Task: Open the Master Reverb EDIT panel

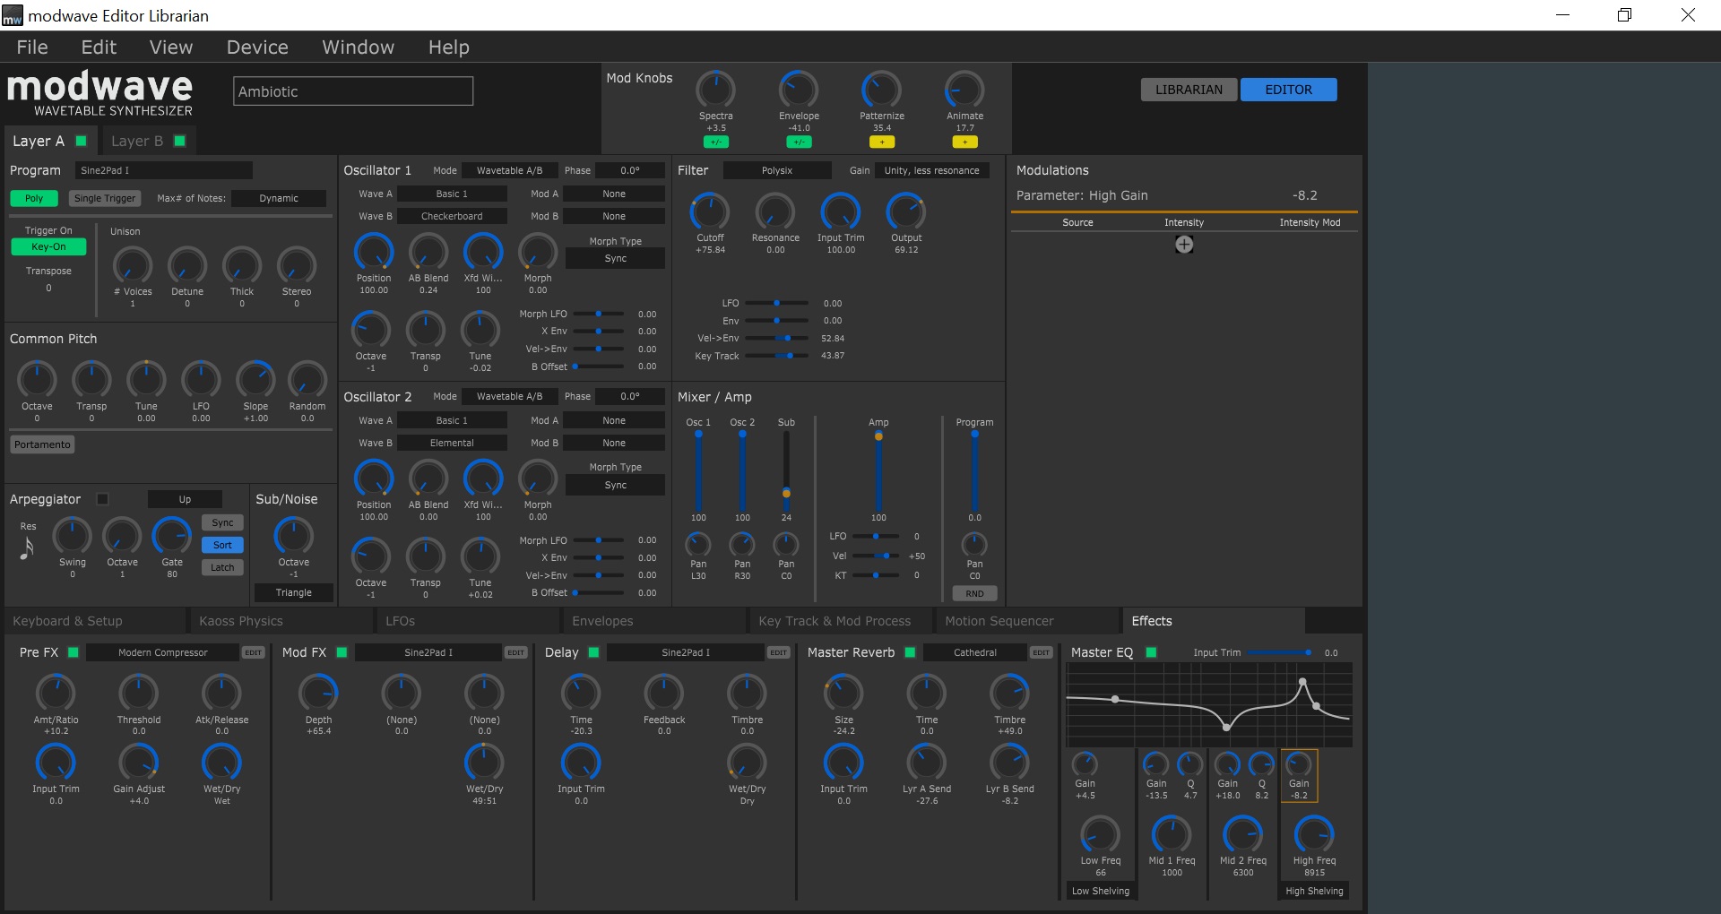Action: [1042, 652]
